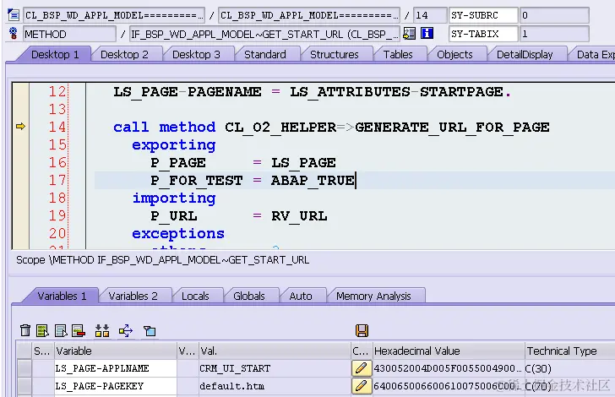Click the funnel filter icon in the variables toolbar
615x397 pixels.
[150, 331]
